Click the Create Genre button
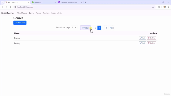The height and width of the screenshot is (96, 171). [x=20, y=23]
